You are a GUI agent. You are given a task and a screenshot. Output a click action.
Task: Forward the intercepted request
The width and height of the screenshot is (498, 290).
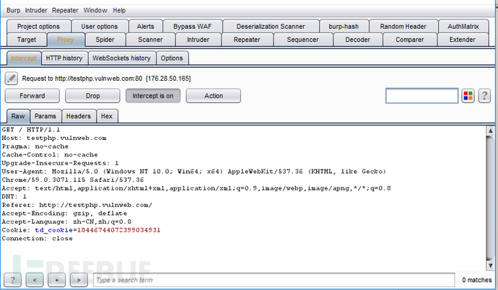32,96
